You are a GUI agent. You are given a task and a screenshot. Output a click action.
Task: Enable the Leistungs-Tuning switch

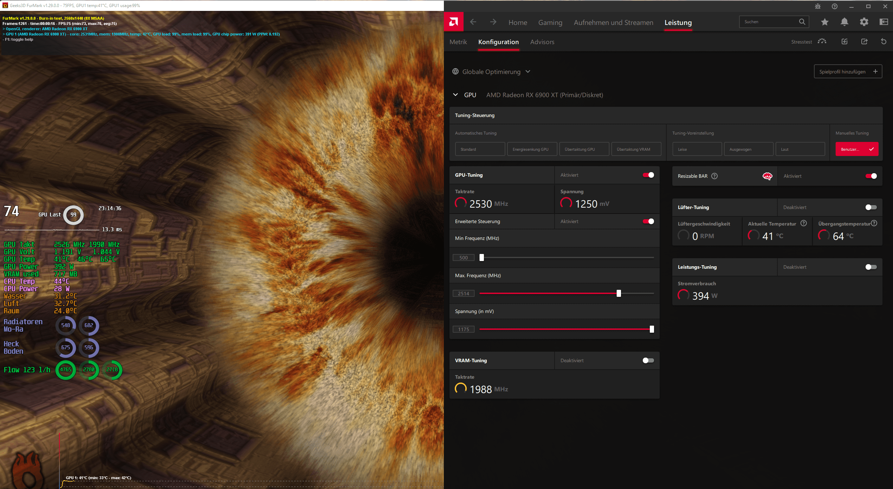871,267
